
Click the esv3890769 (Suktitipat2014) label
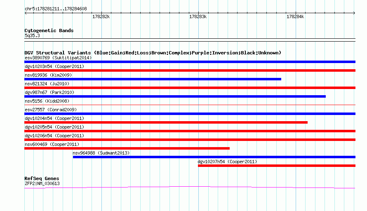point(58,58)
